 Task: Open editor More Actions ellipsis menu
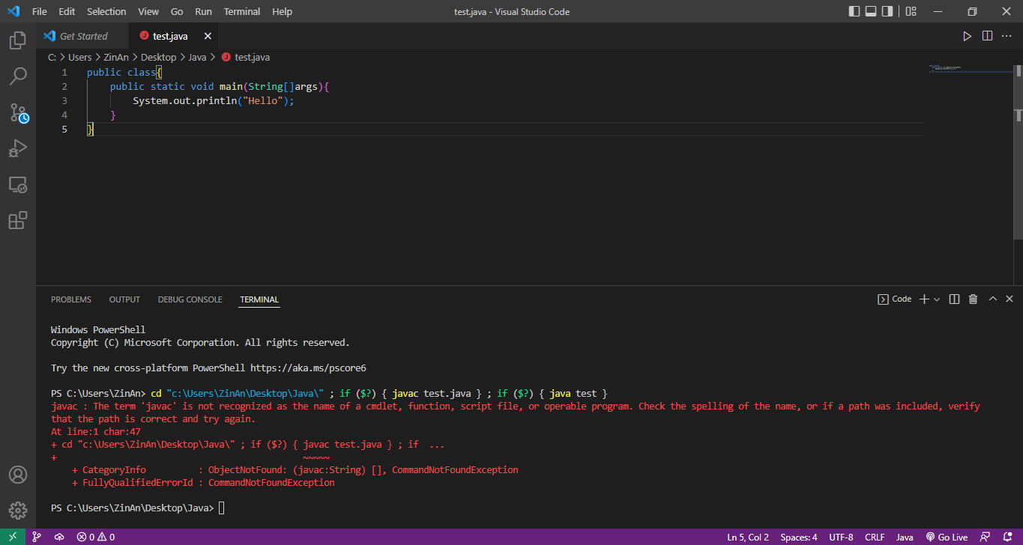1007,36
